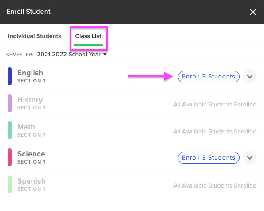Click the Enroll Student dialog title
The height and width of the screenshot is (211, 264).
click(28, 12)
